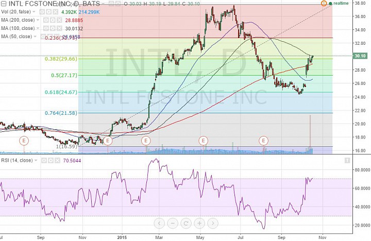Hide the MA 200 line using eye icon
Screen dimensions: 371x241
[x=46, y=20]
